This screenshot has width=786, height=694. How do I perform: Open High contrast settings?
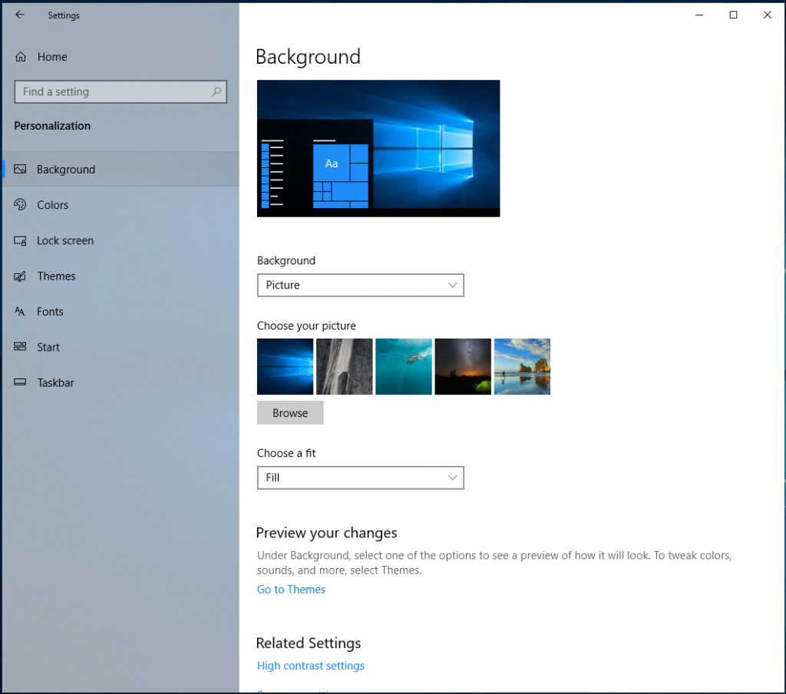(x=310, y=666)
